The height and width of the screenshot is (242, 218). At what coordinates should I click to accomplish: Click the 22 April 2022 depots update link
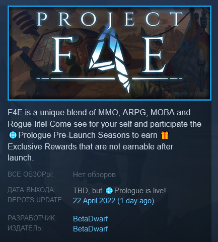coord(113,201)
